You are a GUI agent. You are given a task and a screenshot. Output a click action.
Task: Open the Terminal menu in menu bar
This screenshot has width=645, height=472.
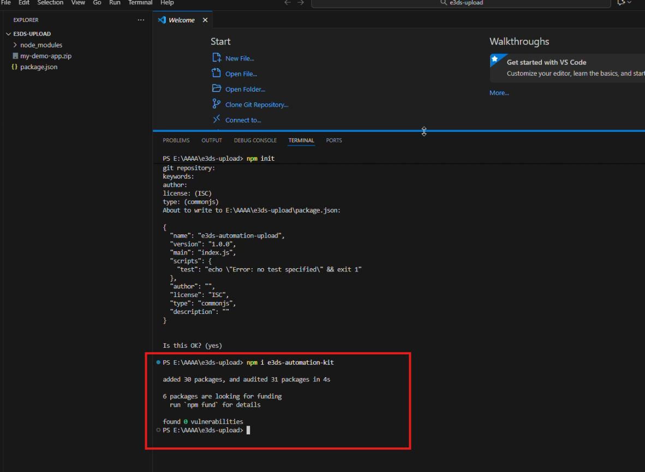(x=140, y=3)
